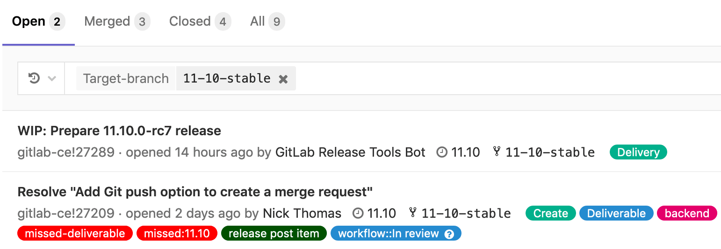Click the red missed-deliverable label

pos(75,234)
